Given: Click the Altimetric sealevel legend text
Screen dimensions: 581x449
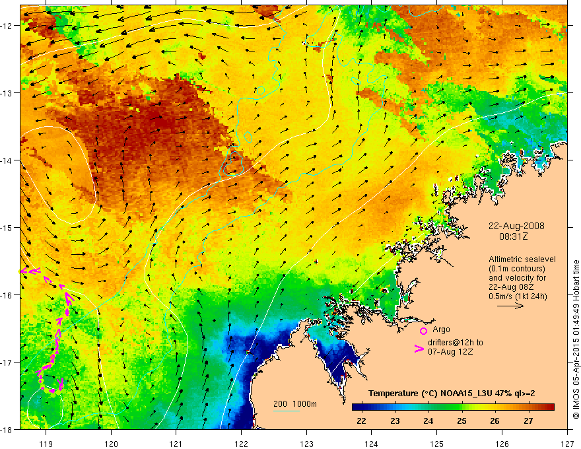Looking at the screenshot, I should 522,259.
